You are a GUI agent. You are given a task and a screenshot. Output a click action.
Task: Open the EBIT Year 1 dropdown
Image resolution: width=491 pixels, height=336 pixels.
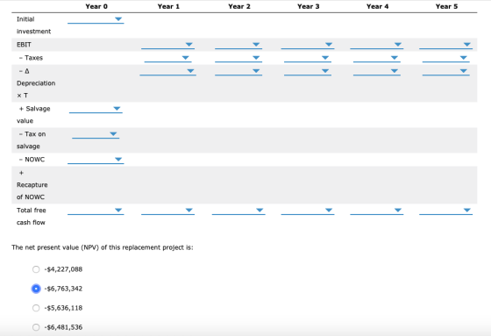pyautogui.click(x=167, y=45)
